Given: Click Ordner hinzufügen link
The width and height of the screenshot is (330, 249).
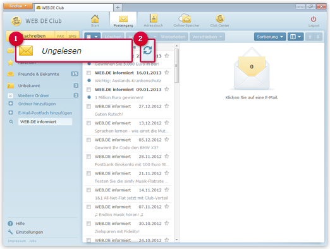Looking at the screenshot, I should click(x=37, y=104).
